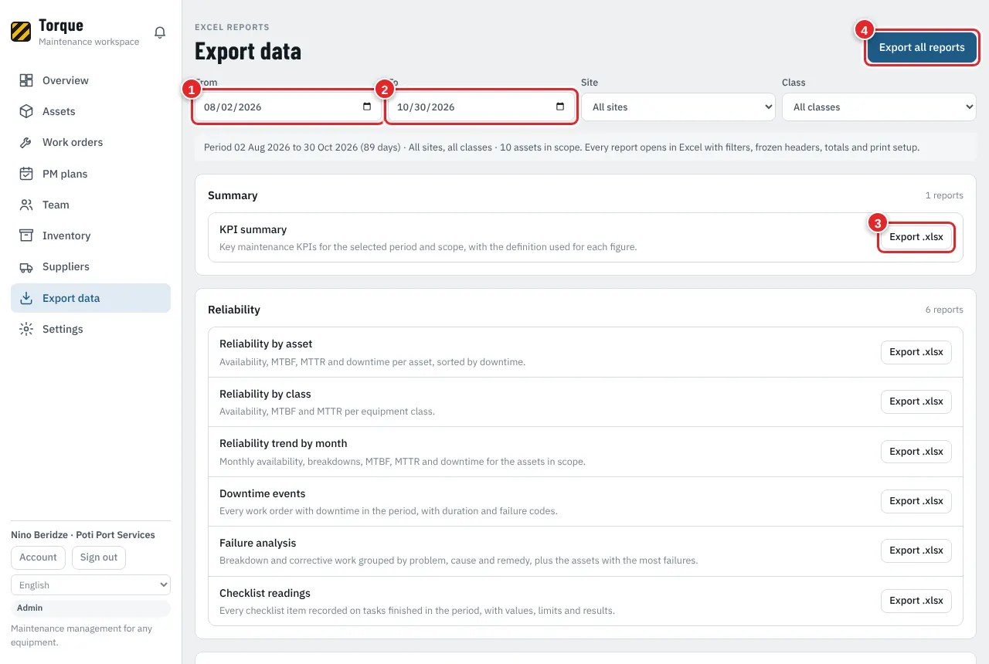Open the From date calendar picker
The image size is (989, 664).
[x=367, y=107]
